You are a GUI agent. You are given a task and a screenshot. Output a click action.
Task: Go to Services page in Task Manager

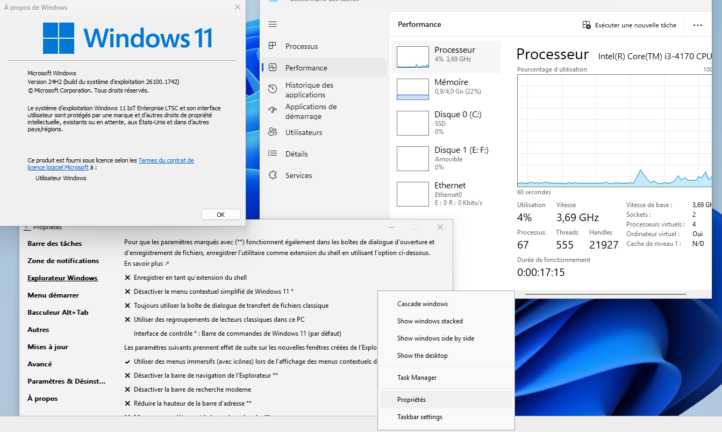(x=324, y=175)
